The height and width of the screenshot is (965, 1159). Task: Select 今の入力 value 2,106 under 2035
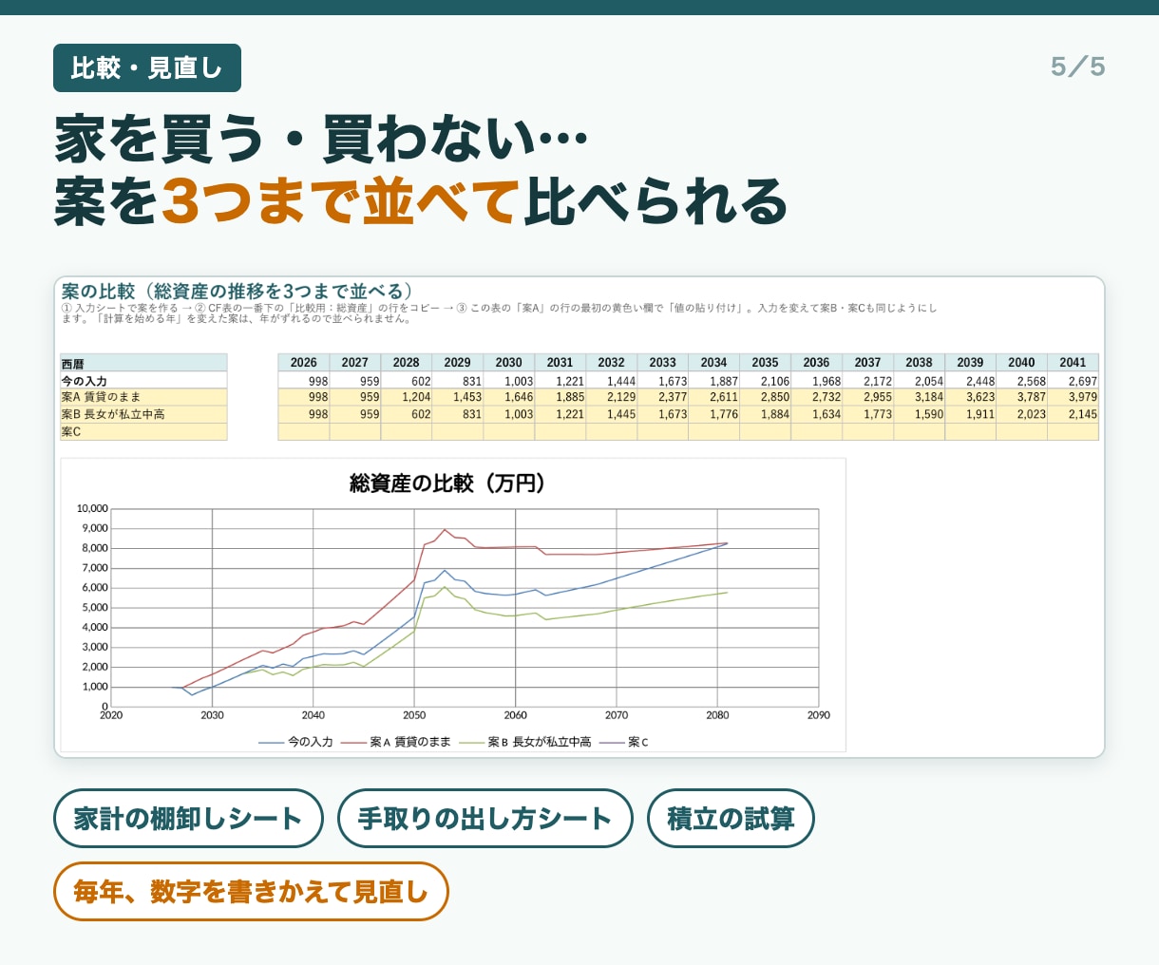tap(766, 381)
